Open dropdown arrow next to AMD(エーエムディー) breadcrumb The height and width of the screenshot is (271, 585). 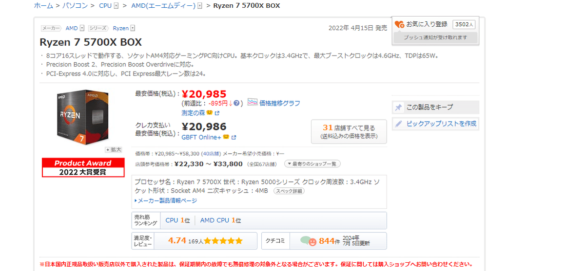(200, 6)
